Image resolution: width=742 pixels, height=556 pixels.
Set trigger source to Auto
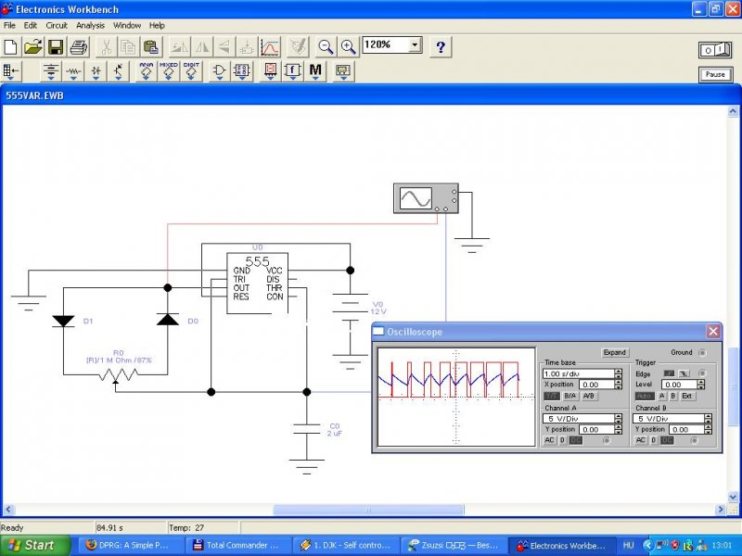645,396
